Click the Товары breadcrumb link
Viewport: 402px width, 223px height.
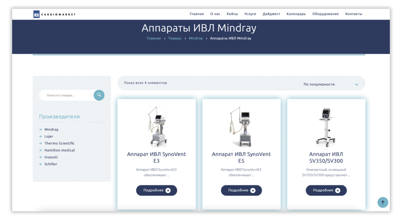(x=175, y=38)
